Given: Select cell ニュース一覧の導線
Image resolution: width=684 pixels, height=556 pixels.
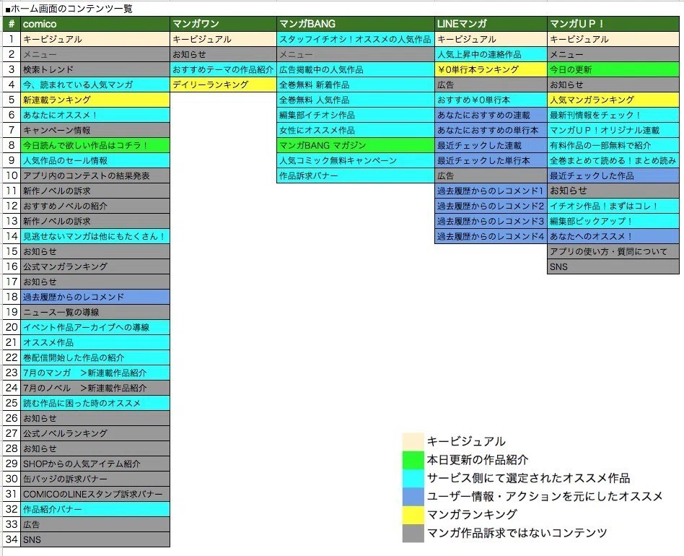Looking at the screenshot, I should 95,312.
